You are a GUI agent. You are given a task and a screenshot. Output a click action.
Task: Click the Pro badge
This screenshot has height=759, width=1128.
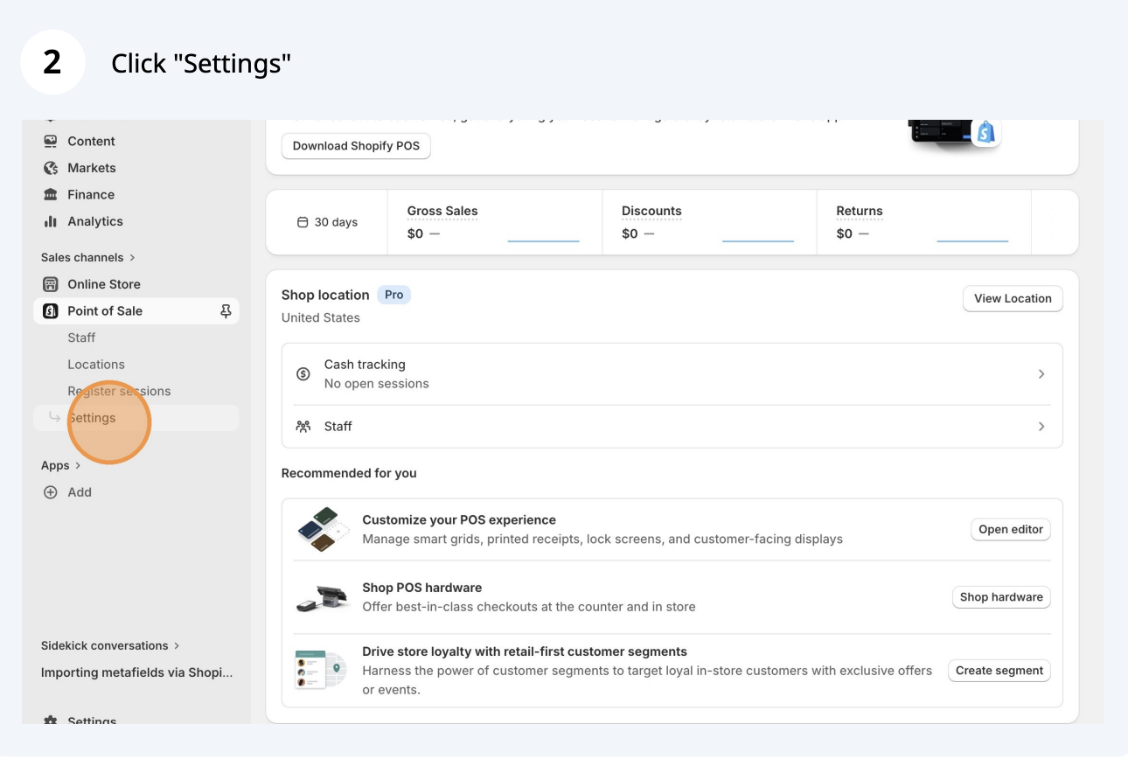pos(393,295)
